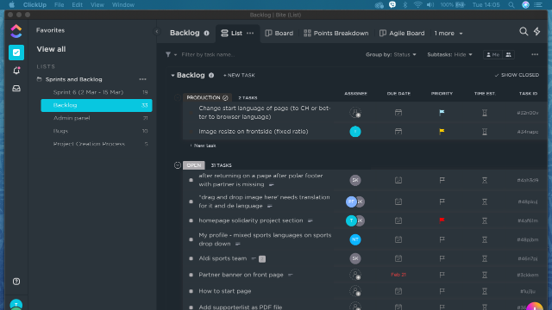Toggle status square of My profile task

191,239
